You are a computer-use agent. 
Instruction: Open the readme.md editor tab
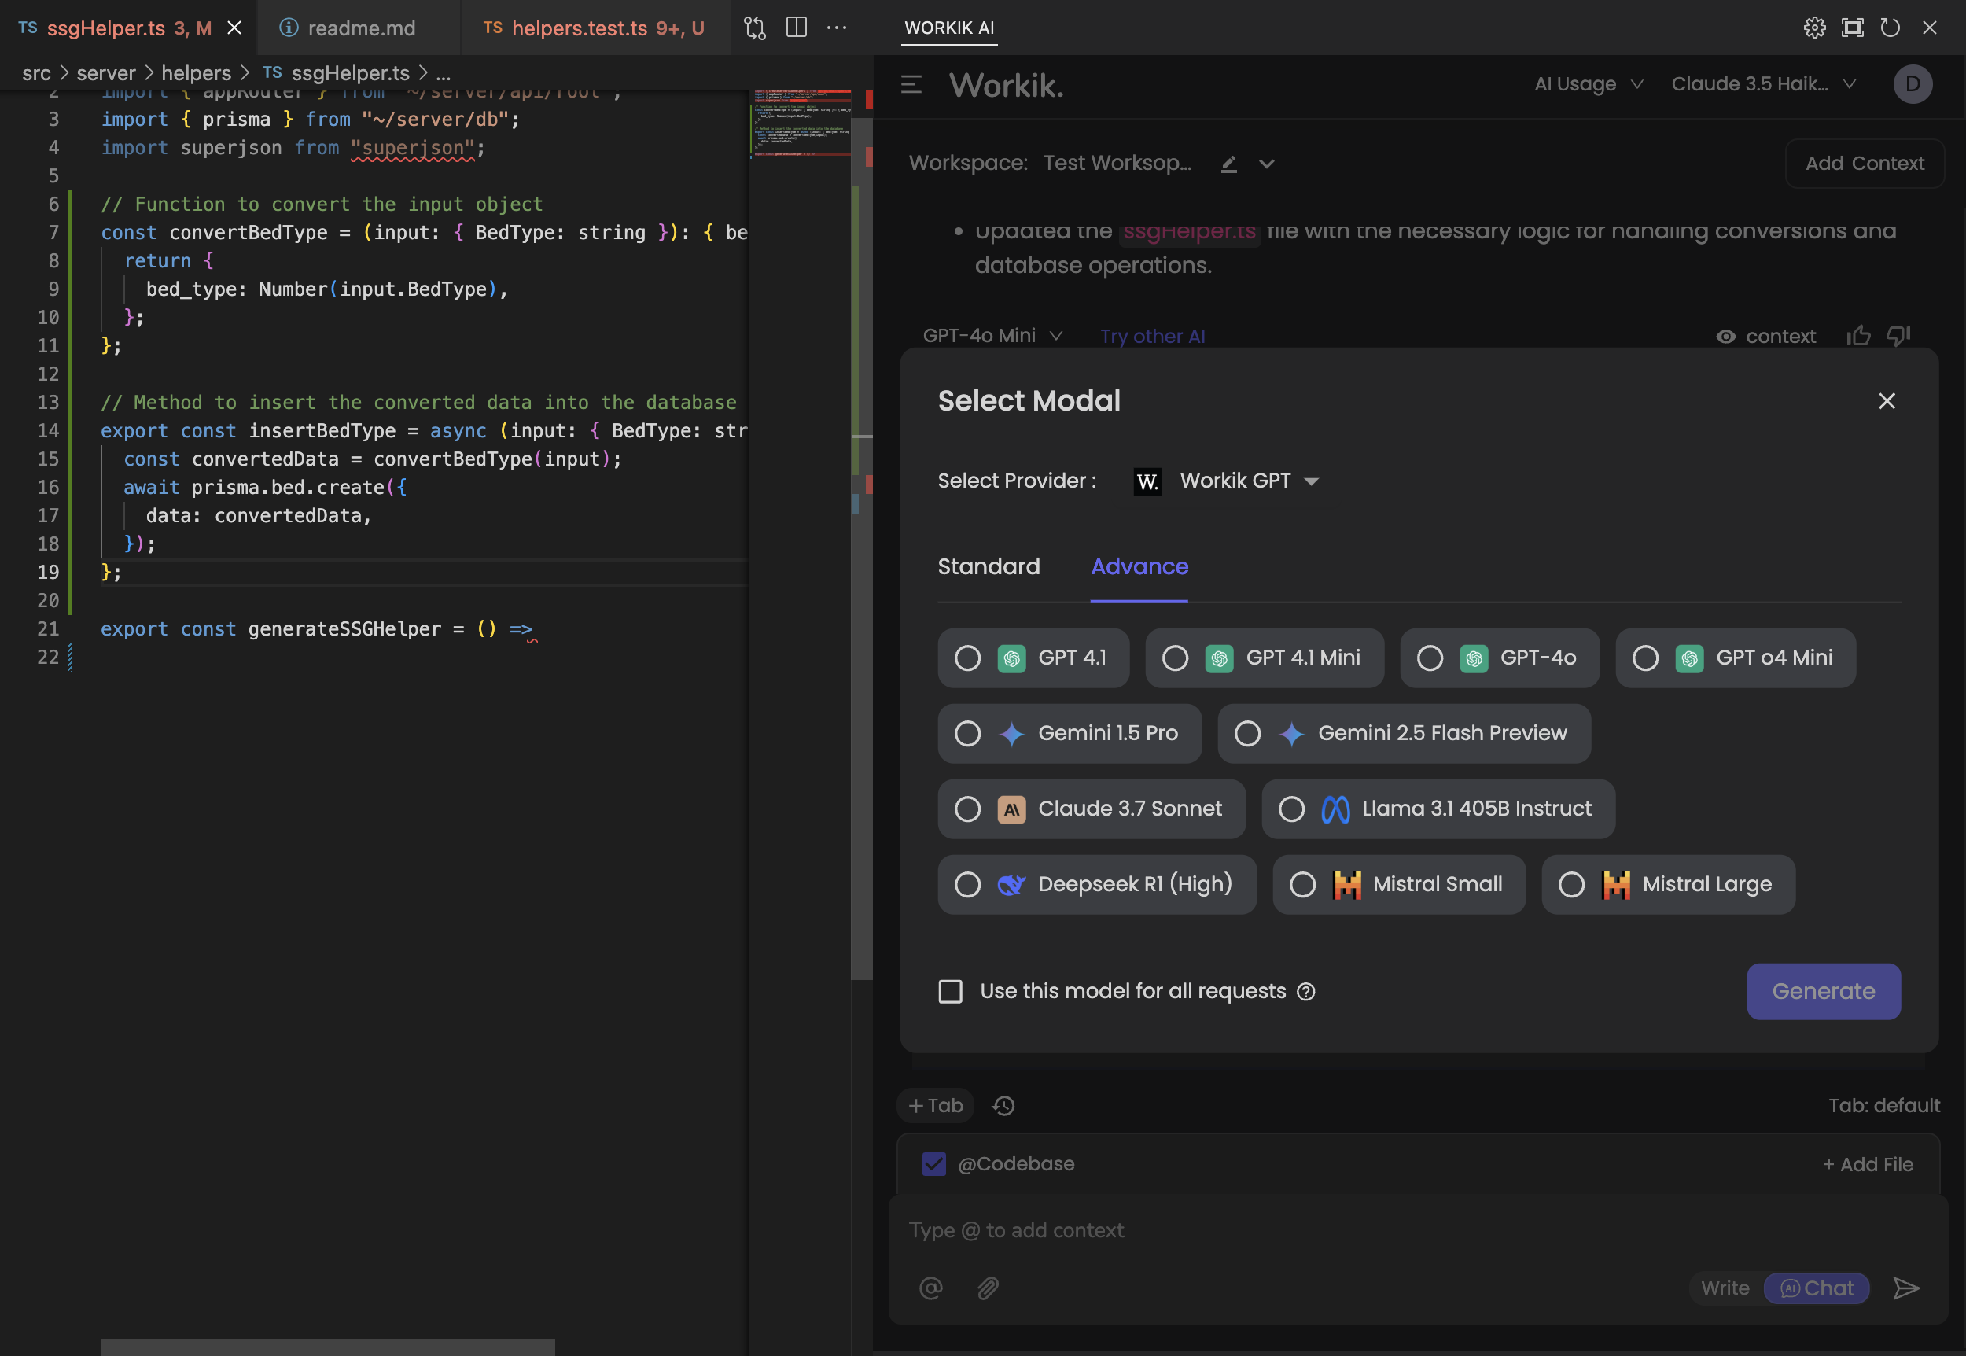tap(358, 28)
